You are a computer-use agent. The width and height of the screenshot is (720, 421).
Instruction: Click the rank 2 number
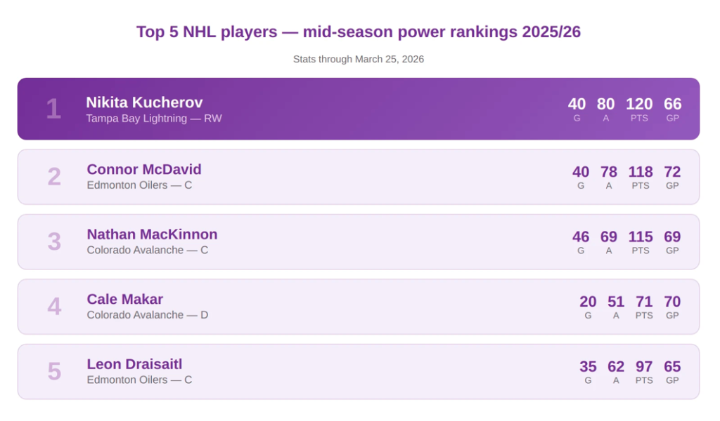[54, 177]
